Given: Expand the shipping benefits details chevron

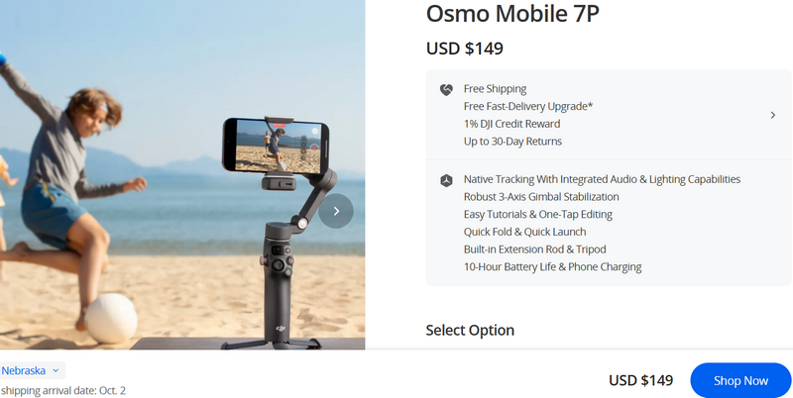Looking at the screenshot, I should (x=773, y=115).
